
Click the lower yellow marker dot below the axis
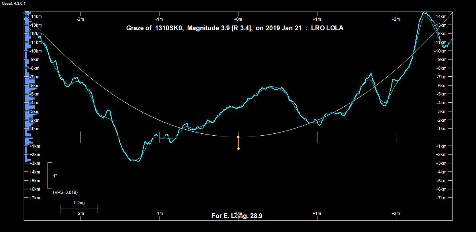238,148
